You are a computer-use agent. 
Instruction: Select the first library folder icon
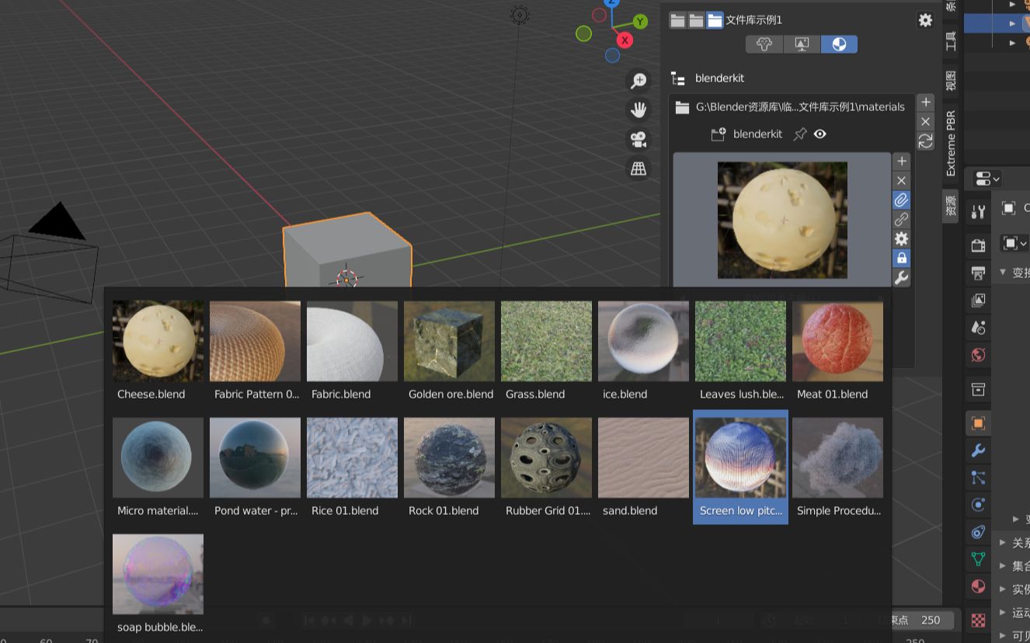(x=677, y=20)
